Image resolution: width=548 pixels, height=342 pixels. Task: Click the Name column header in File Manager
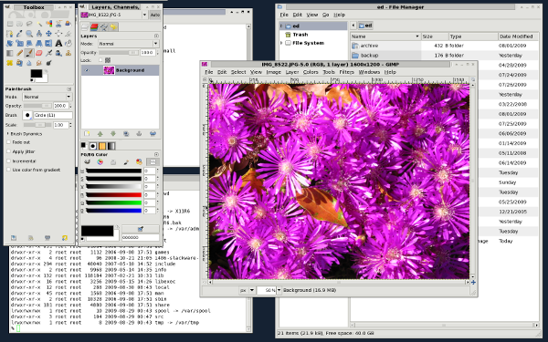385,36
